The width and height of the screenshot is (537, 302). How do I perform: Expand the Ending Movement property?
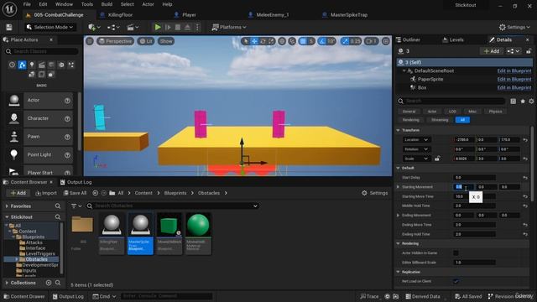[x=398, y=216]
